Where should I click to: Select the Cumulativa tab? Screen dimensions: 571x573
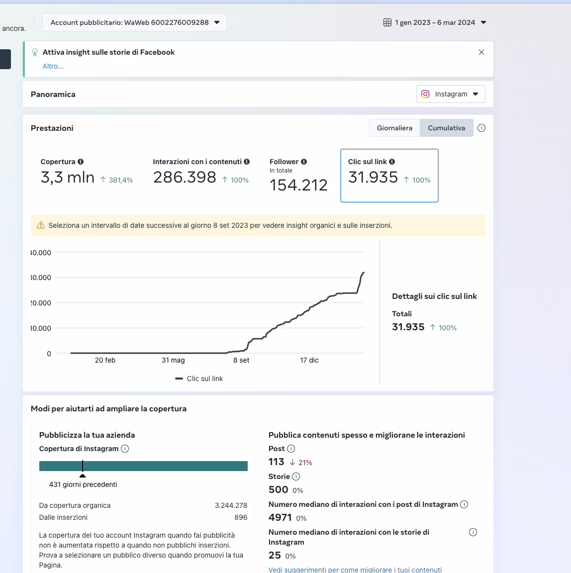point(446,128)
